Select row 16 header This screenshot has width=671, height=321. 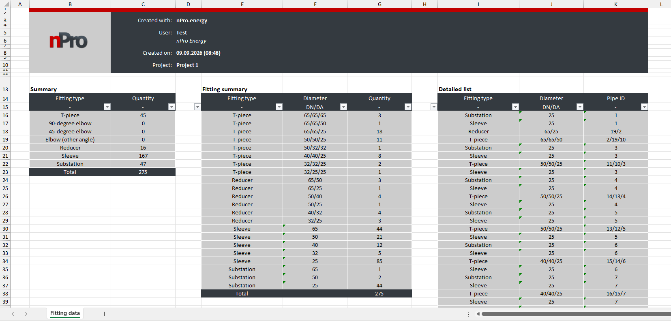(5, 115)
